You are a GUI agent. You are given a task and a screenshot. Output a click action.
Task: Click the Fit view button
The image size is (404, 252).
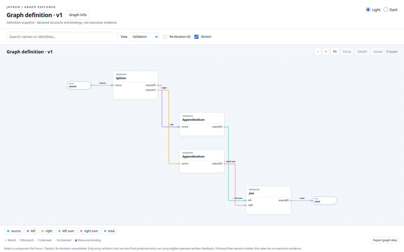tap(335, 52)
